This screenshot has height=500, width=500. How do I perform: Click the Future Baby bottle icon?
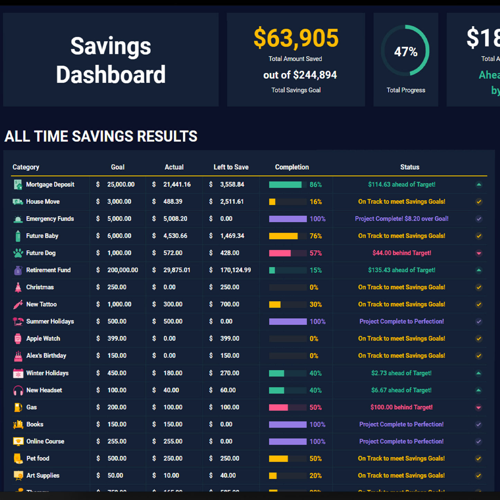pyautogui.click(x=18, y=236)
